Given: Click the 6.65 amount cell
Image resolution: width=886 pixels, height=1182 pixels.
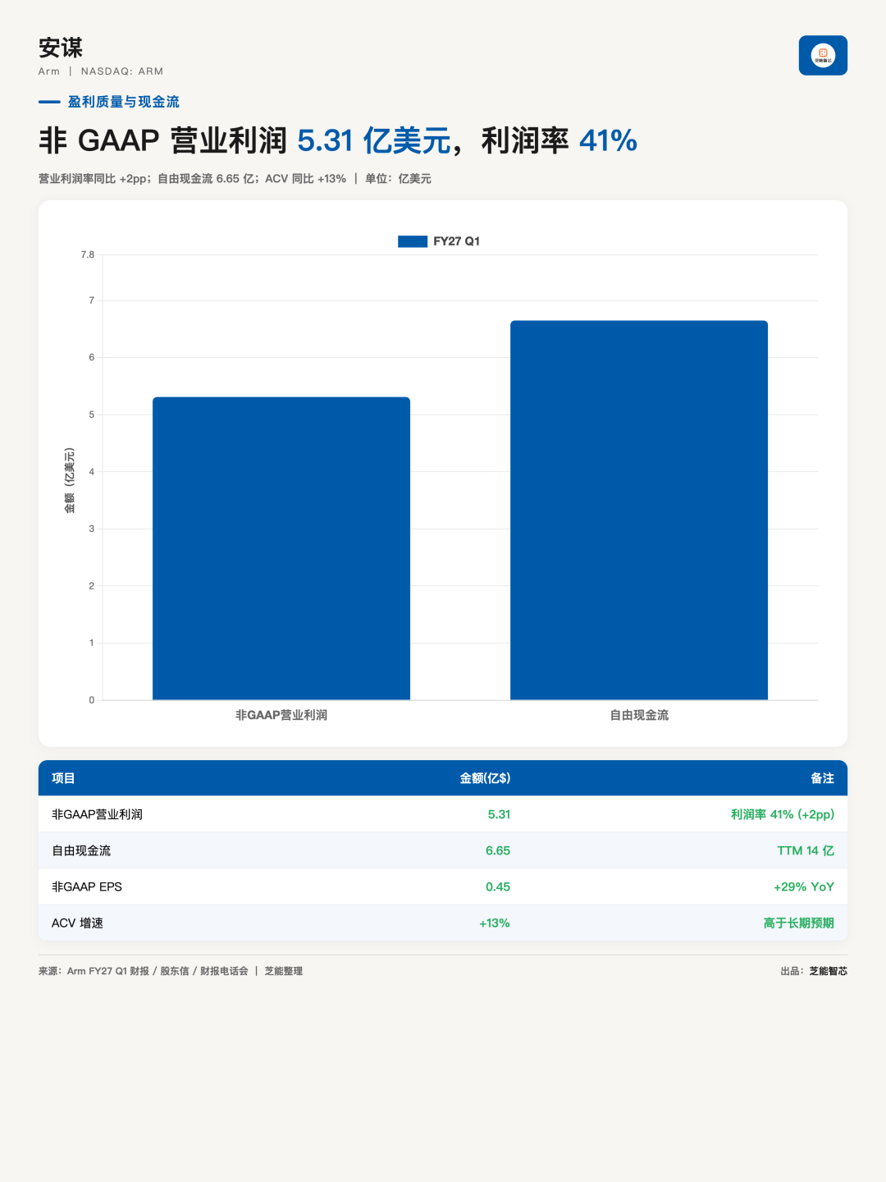Looking at the screenshot, I should [x=498, y=850].
